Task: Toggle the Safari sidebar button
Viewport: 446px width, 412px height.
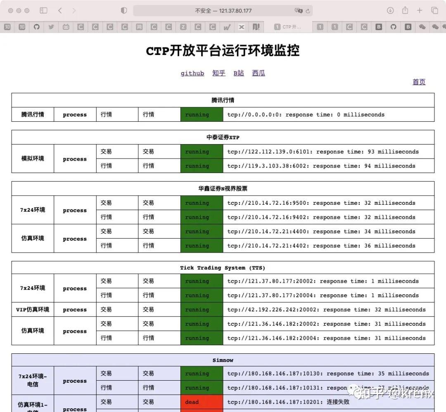Action: tap(43, 10)
